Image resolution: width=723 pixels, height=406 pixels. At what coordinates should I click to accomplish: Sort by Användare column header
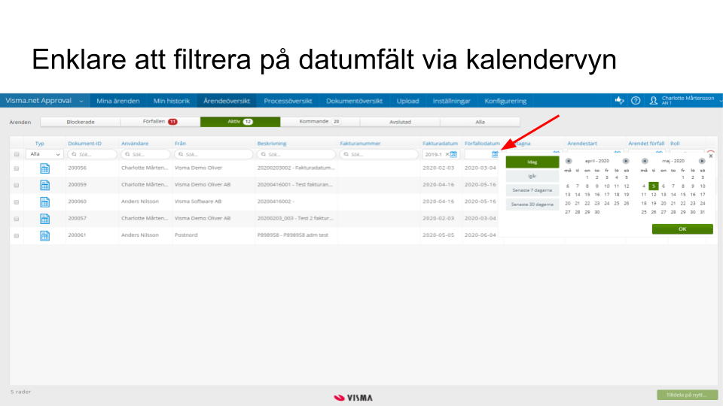coord(135,144)
